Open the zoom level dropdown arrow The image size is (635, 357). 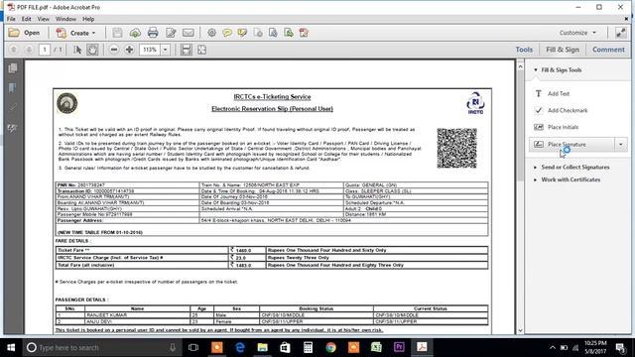[166, 50]
